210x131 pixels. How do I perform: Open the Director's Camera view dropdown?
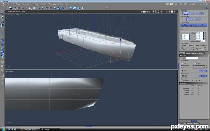(12, 15)
